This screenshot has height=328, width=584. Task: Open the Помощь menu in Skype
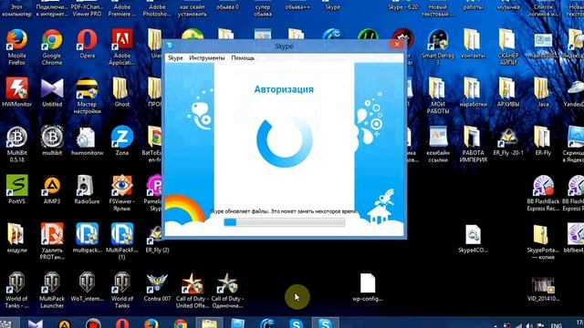(243, 58)
